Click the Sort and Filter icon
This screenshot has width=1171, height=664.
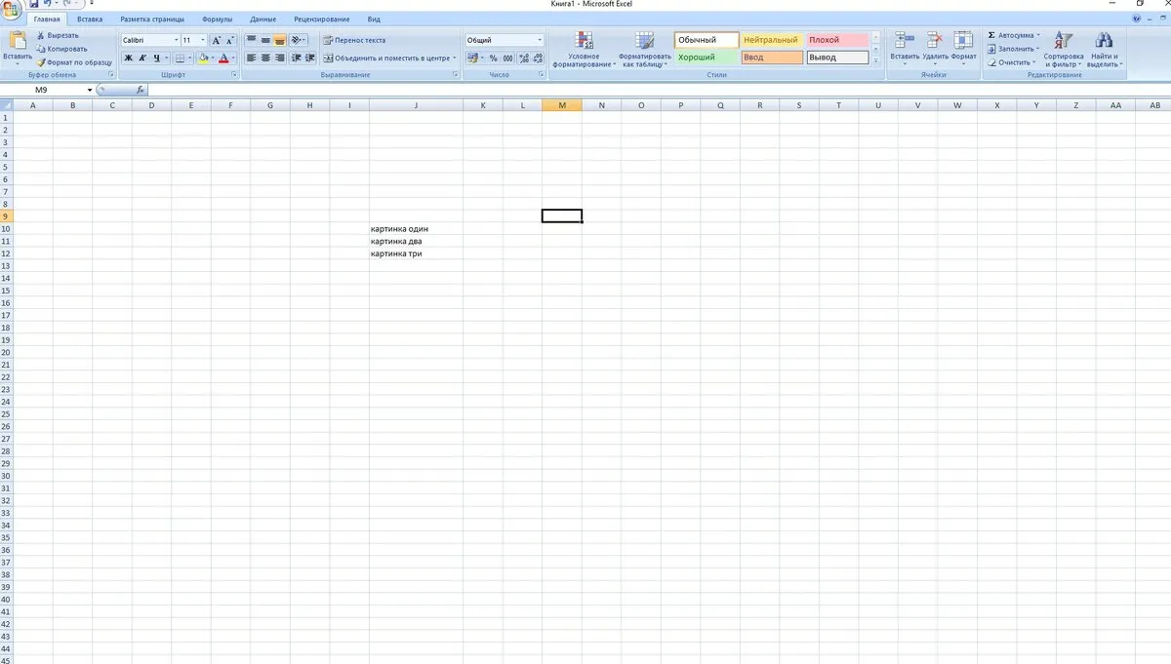[x=1064, y=40]
